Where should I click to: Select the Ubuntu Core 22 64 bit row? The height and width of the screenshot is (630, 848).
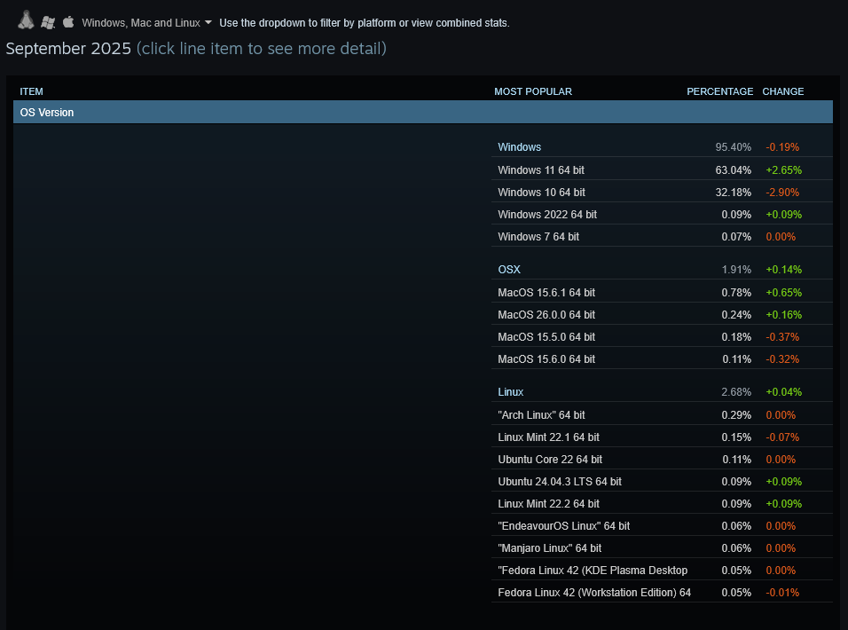[x=662, y=459]
